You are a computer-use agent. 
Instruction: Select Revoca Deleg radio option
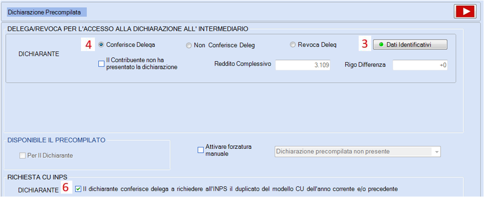[293, 45]
